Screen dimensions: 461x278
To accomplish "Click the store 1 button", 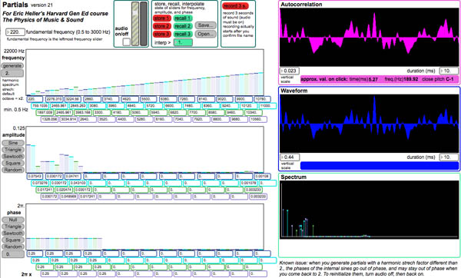I will point(162,18).
